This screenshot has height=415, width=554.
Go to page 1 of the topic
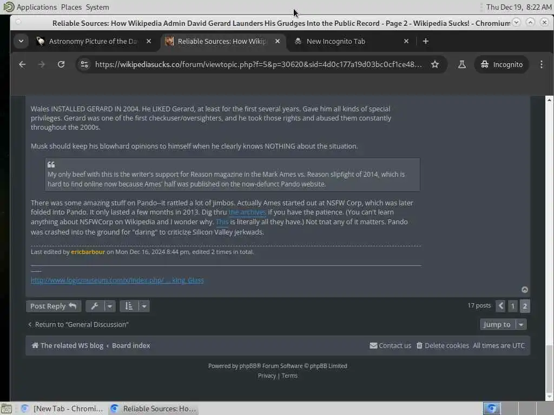pyautogui.click(x=513, y=306)
